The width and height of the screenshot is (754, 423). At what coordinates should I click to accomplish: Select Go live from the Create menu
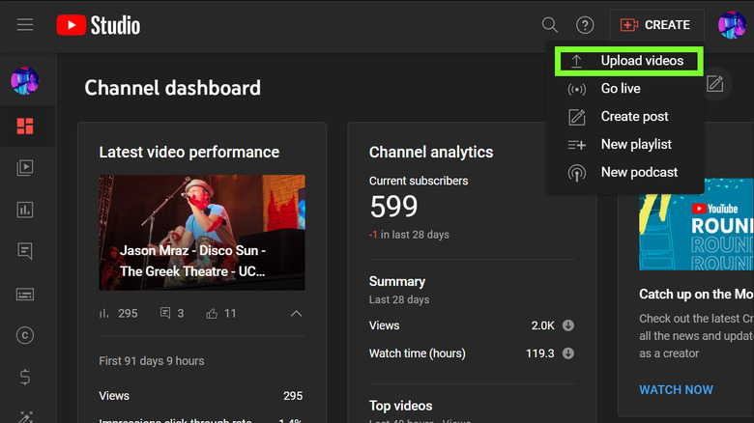[620, 89]
